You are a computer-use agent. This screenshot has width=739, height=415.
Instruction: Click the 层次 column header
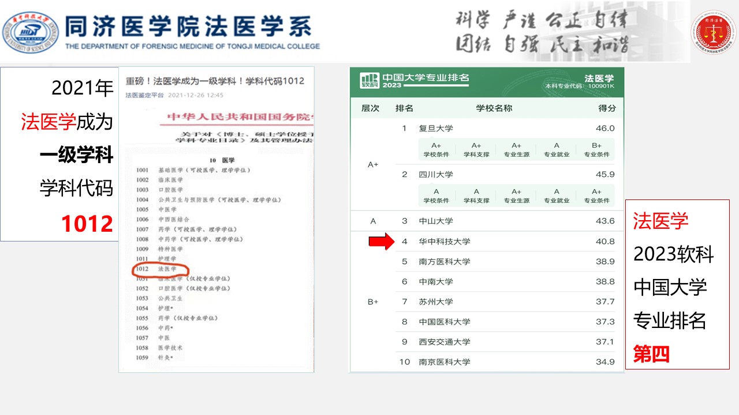click(370, 108)
